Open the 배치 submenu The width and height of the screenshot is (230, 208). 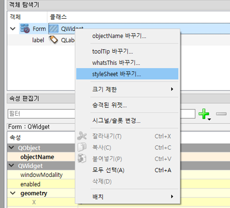click(127, 197)
